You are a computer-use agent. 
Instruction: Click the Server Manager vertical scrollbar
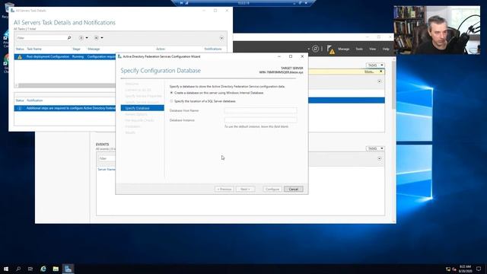click(394, 85)
